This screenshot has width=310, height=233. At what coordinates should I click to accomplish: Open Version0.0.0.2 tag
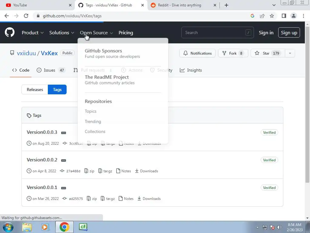point(42,160)
